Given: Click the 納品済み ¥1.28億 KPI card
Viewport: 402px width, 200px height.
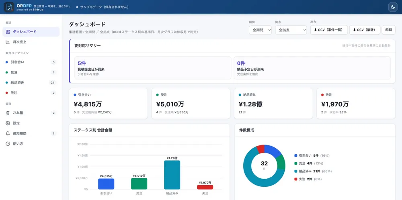Looking at the screenshot, I should [273, 104].
